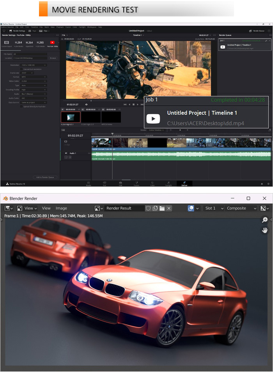Screen dimensions: 273x373
Task: Click the viewer scrub bar playhead
Action: tap(91, 101)
